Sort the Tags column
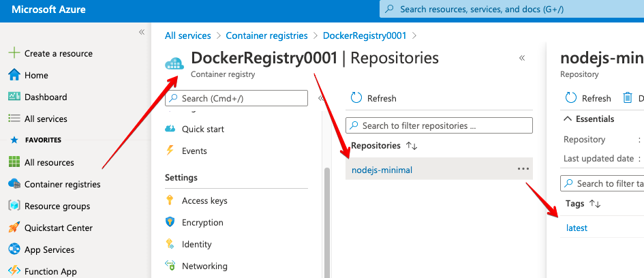This screenshot has width=644, height=278. [595, 204]
